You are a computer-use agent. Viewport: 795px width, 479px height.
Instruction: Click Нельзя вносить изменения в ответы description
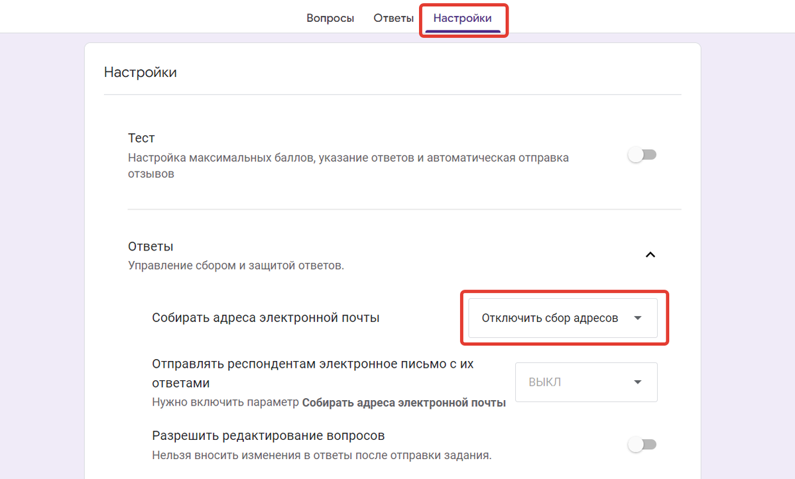322,455
